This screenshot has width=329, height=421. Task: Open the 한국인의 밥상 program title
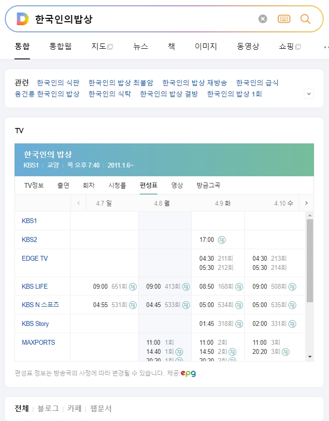(48, 154)
